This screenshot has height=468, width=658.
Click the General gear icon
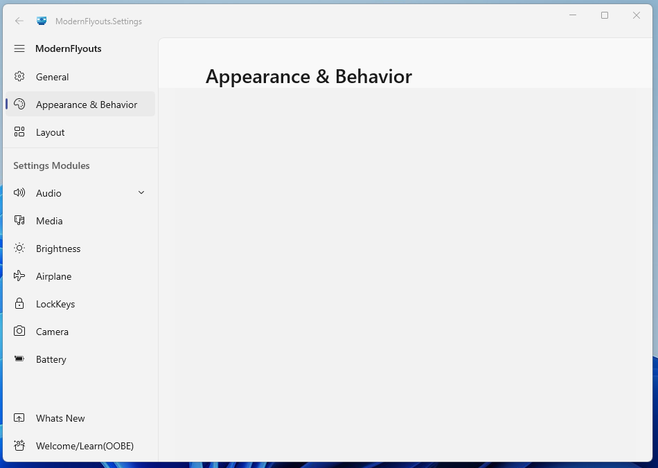pyautogui.click(x=19, y=76)
